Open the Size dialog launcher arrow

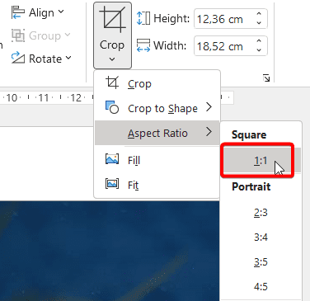266,78
